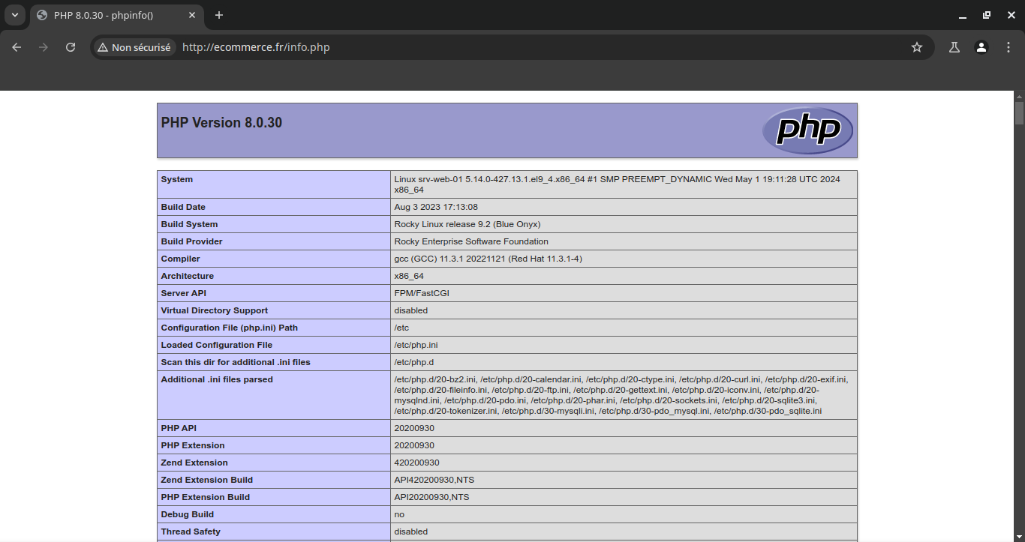Click the PHP API row label
1025x542 pixels.
[179, 428]
